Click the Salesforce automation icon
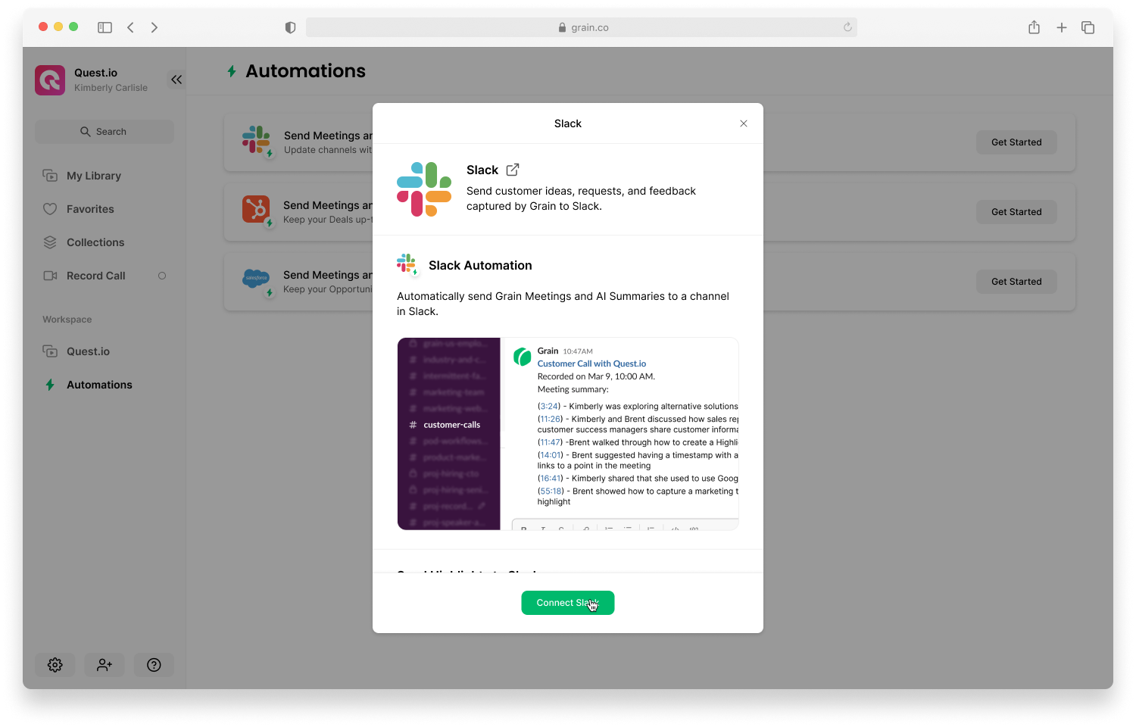 [x=256, y=279]
